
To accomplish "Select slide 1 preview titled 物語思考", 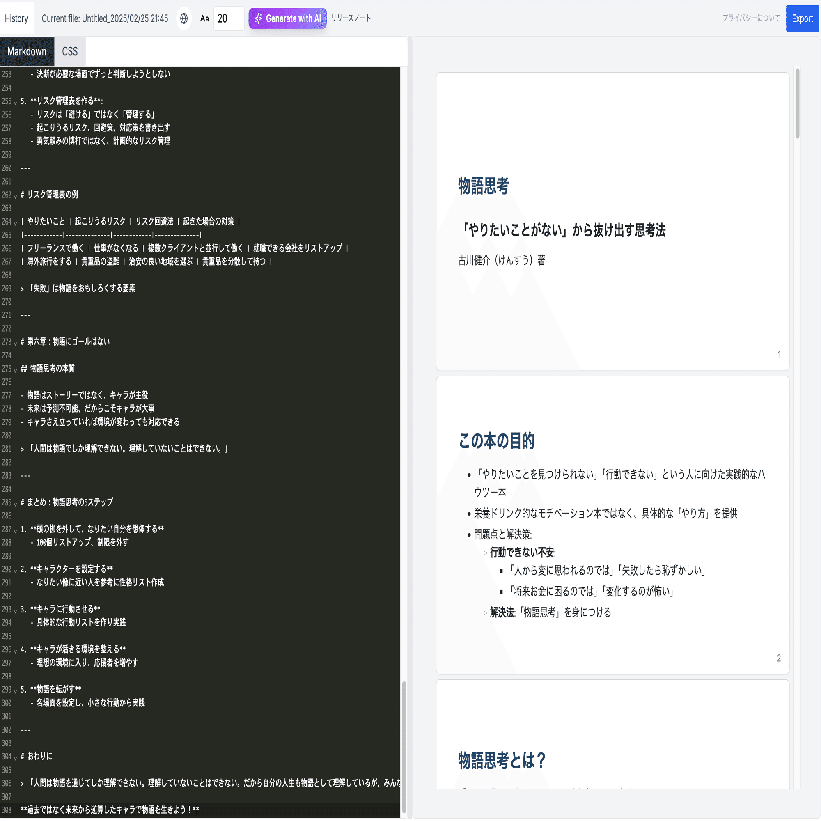I will tap(612, 221).
